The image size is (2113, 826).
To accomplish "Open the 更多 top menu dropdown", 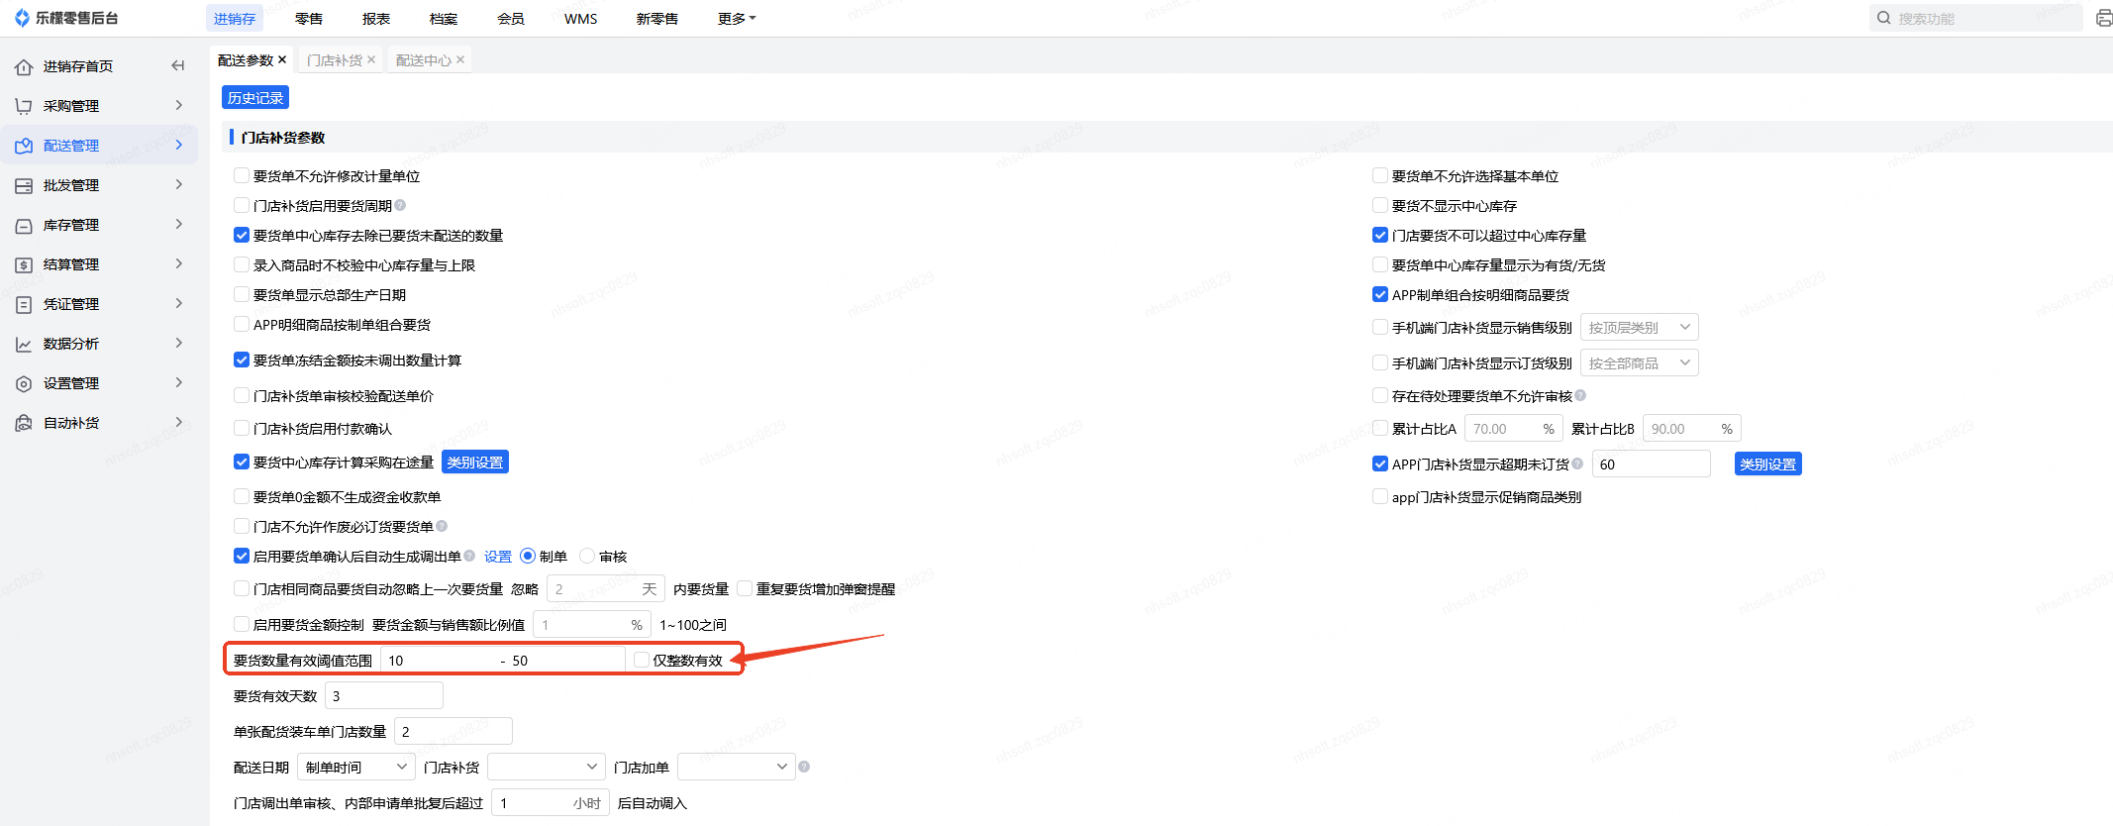I will click(x=737, y=18).
